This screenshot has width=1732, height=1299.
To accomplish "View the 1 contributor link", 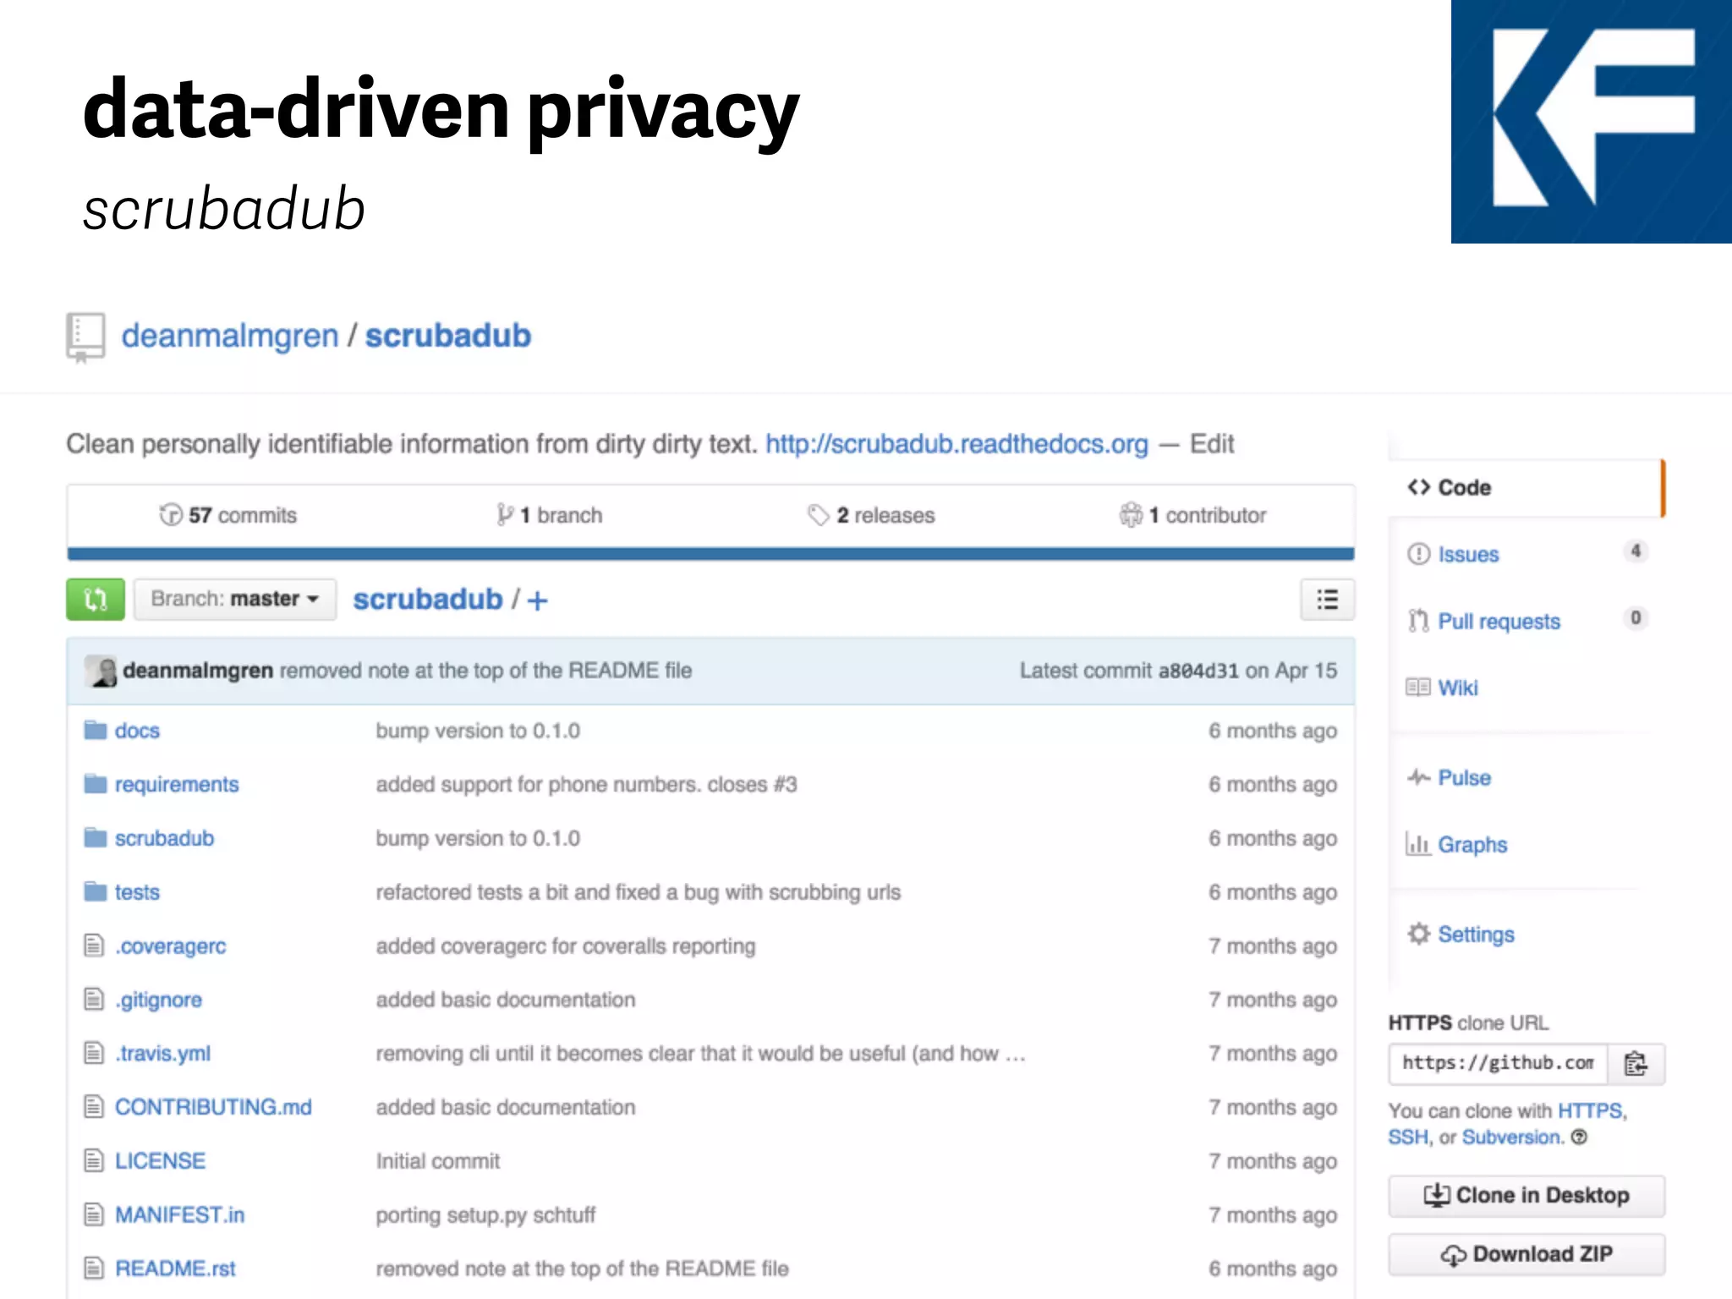I will [x=1192, y=515].
